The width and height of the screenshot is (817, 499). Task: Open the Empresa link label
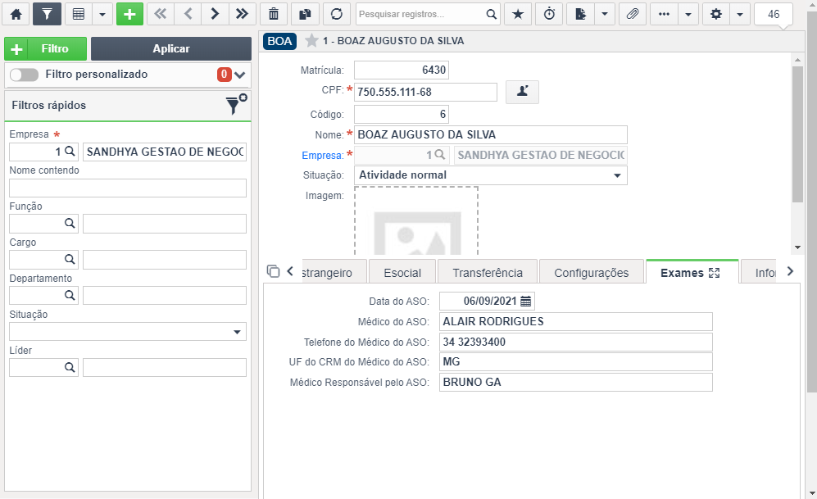click(x=323, y=155)
